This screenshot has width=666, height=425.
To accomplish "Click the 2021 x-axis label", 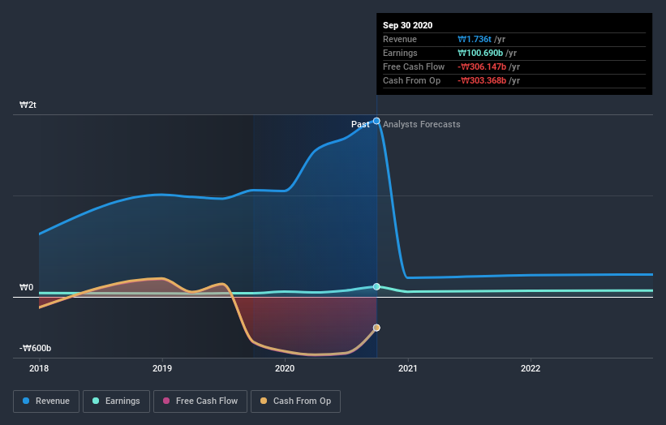I will point(408,368).
